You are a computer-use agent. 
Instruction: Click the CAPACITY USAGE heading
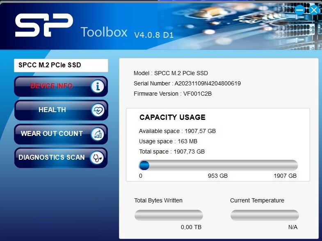172,117
